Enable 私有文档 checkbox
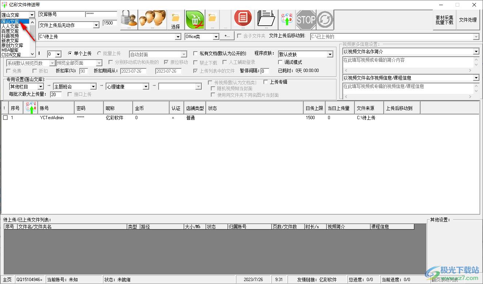The width and height of the screenshot is (483, 284). pos(196,54)
